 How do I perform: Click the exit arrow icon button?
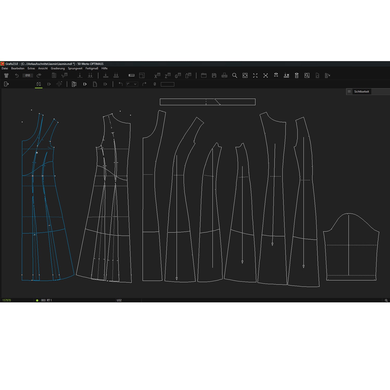[6, 84]
